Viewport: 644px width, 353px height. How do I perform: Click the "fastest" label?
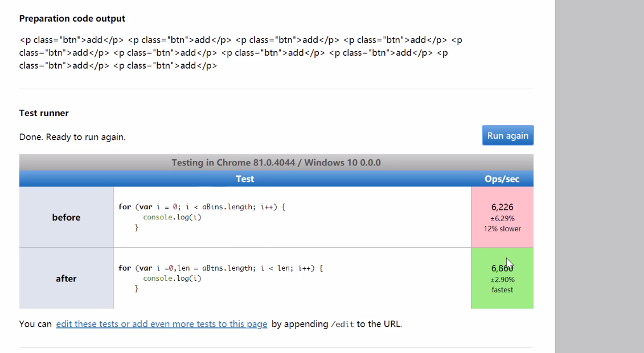click(x=502, y=289)
